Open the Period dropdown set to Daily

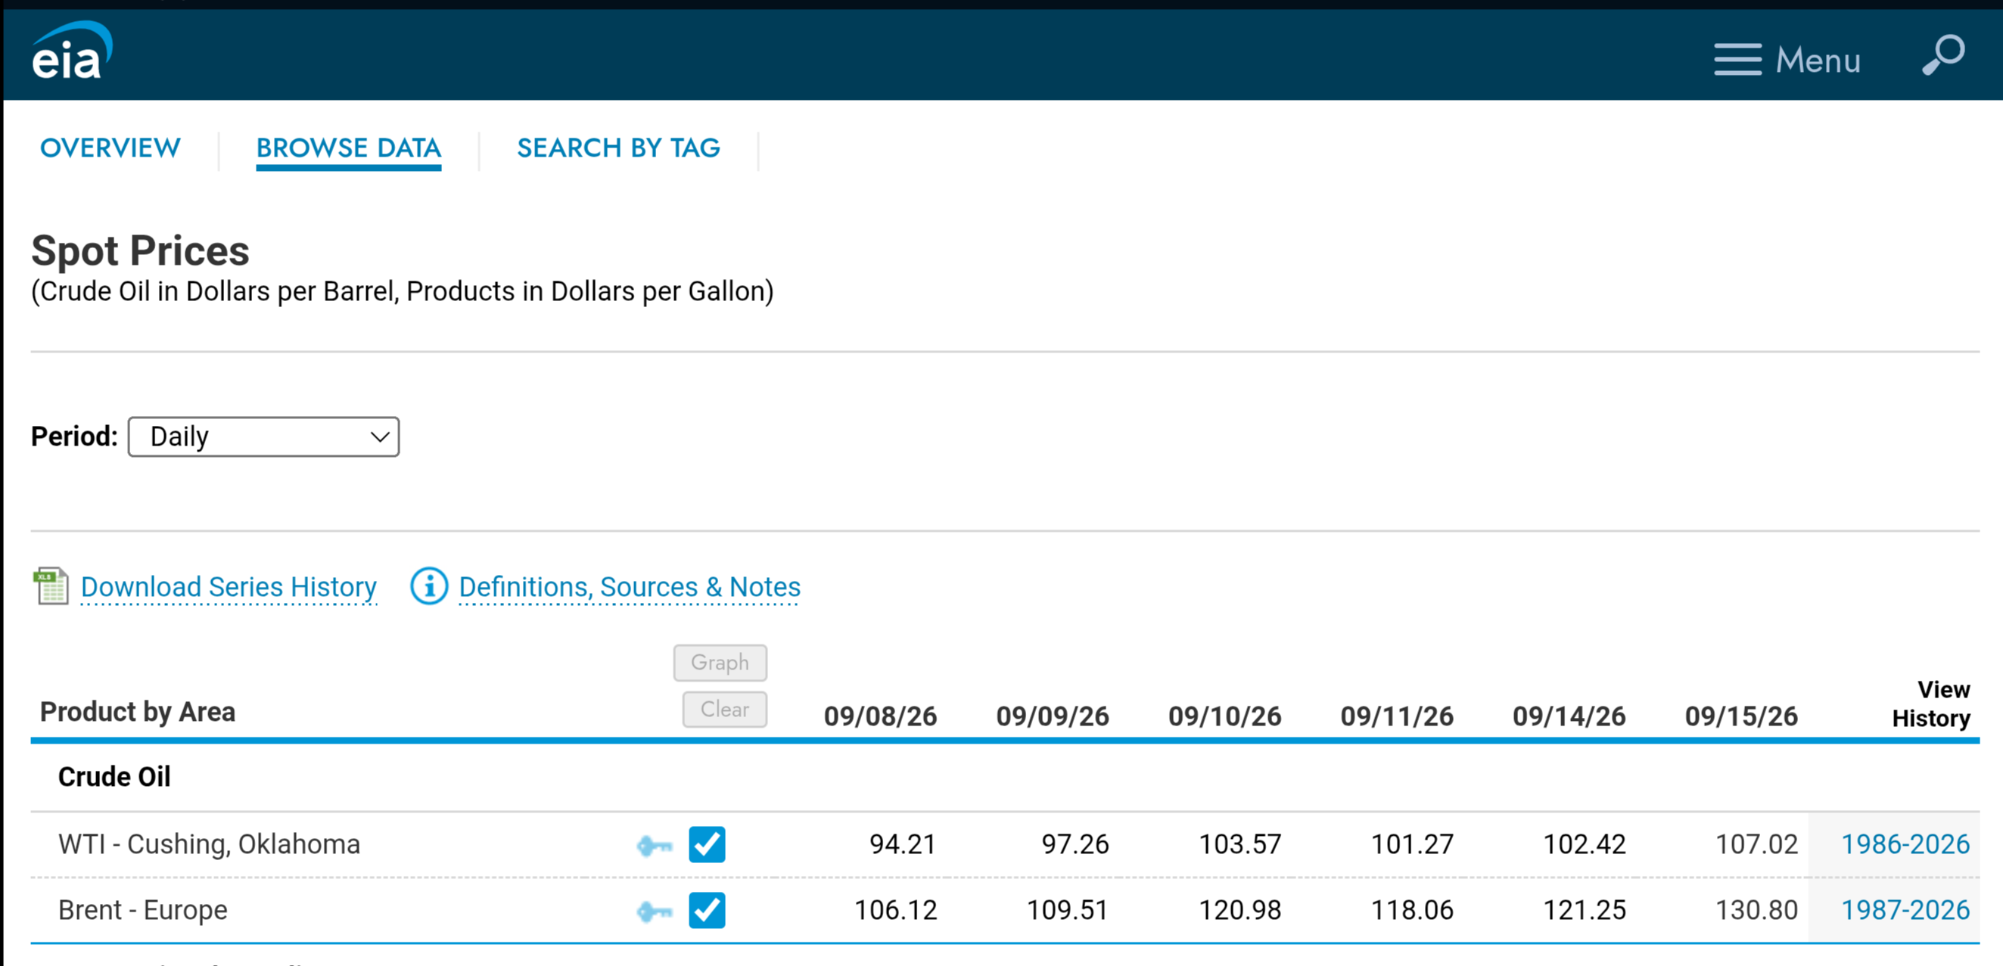(263, 436)
